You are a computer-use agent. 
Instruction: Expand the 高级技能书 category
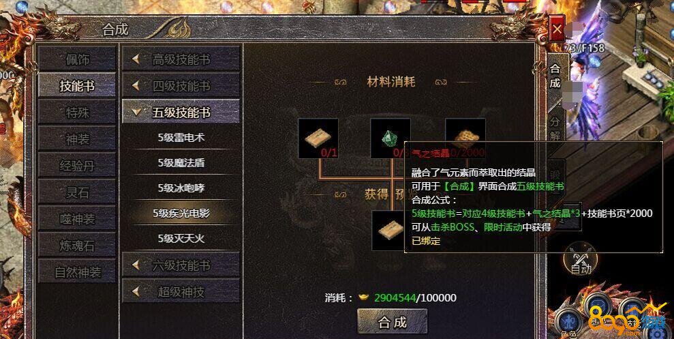181,59
